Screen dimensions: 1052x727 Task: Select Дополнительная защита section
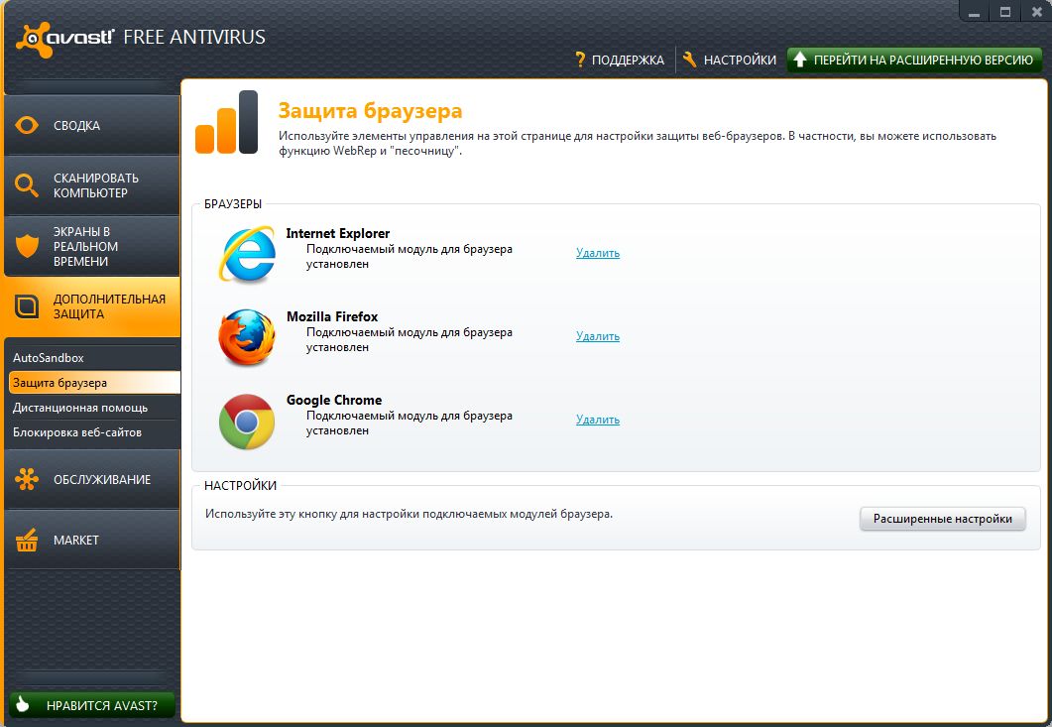(92, 306)
